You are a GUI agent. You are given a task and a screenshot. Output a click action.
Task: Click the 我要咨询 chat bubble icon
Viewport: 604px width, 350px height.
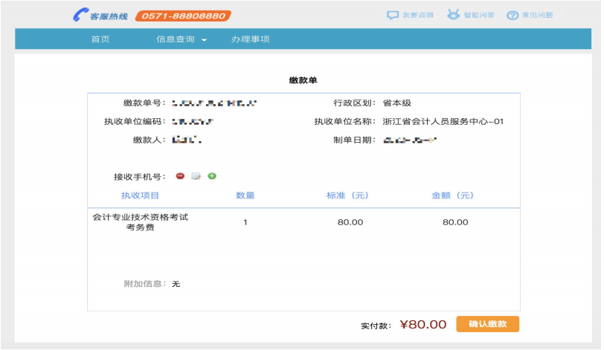(392, 15)
